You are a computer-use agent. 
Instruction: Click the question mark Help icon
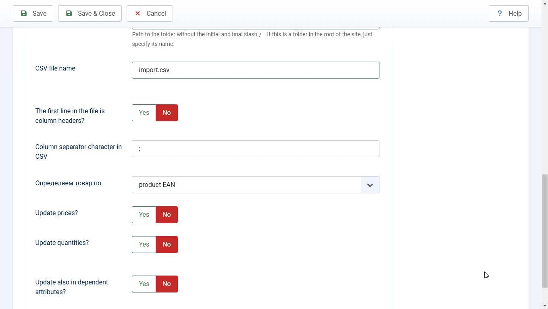point(500,13)
